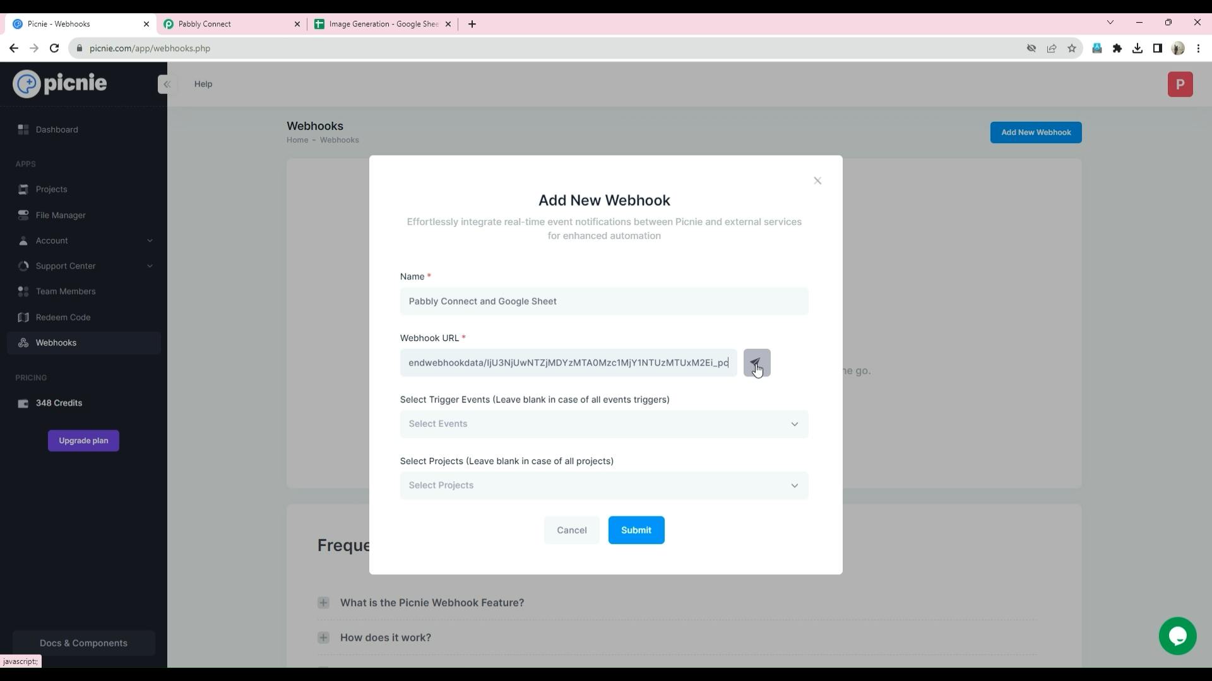Click the Dashboard sidebar icon
The width and height of the screenshot is (1212, 681).
click(23, 130)
